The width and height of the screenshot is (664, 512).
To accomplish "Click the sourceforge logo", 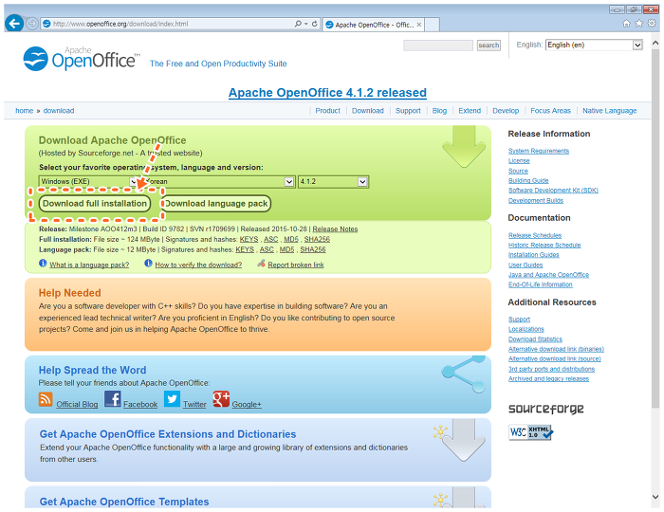I will pos(545,409).
